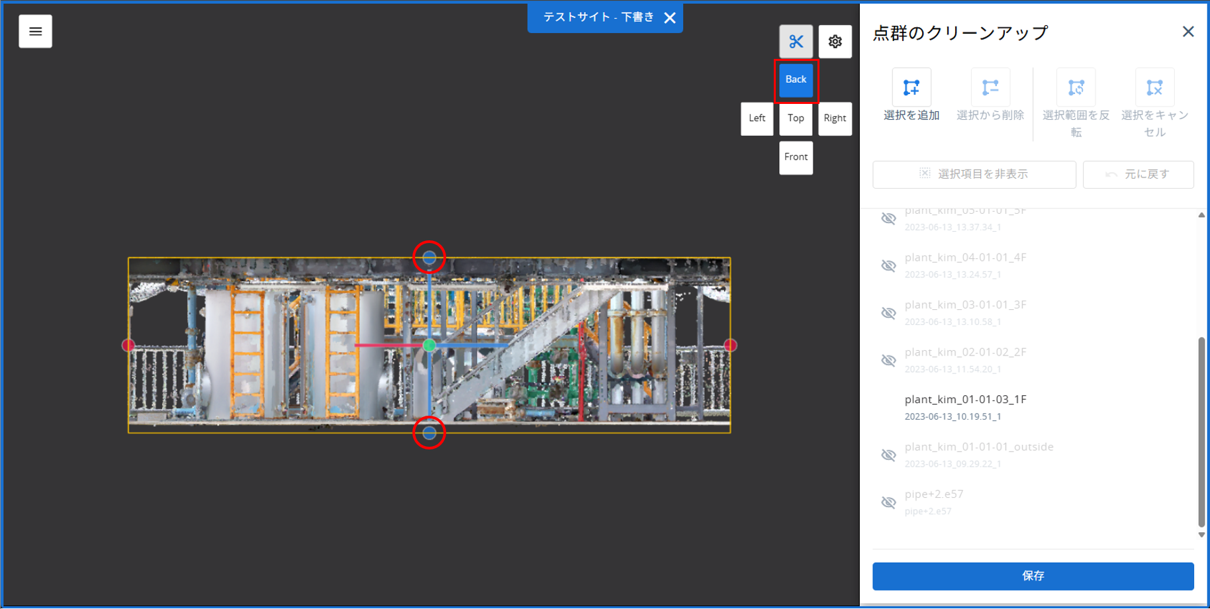1210x609 pixels.
Task: Switch to the Top view
Action: pyautogui.click(x=796, y=118)
